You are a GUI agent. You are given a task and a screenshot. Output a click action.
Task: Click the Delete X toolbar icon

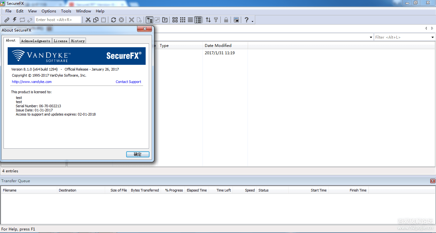[x=131, y=20]
